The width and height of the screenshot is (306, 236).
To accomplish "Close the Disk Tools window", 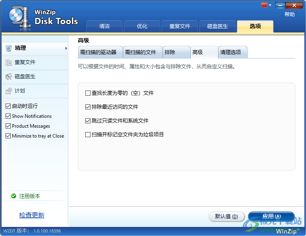I will point(294,5).
